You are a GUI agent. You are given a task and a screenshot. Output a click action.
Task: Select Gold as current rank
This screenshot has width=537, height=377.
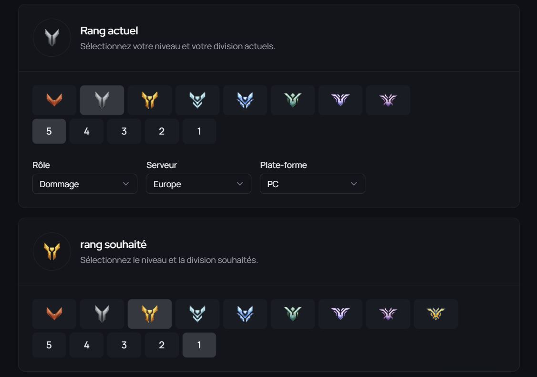tap(150, 100)
